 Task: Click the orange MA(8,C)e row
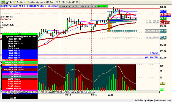tap(20, 65)
